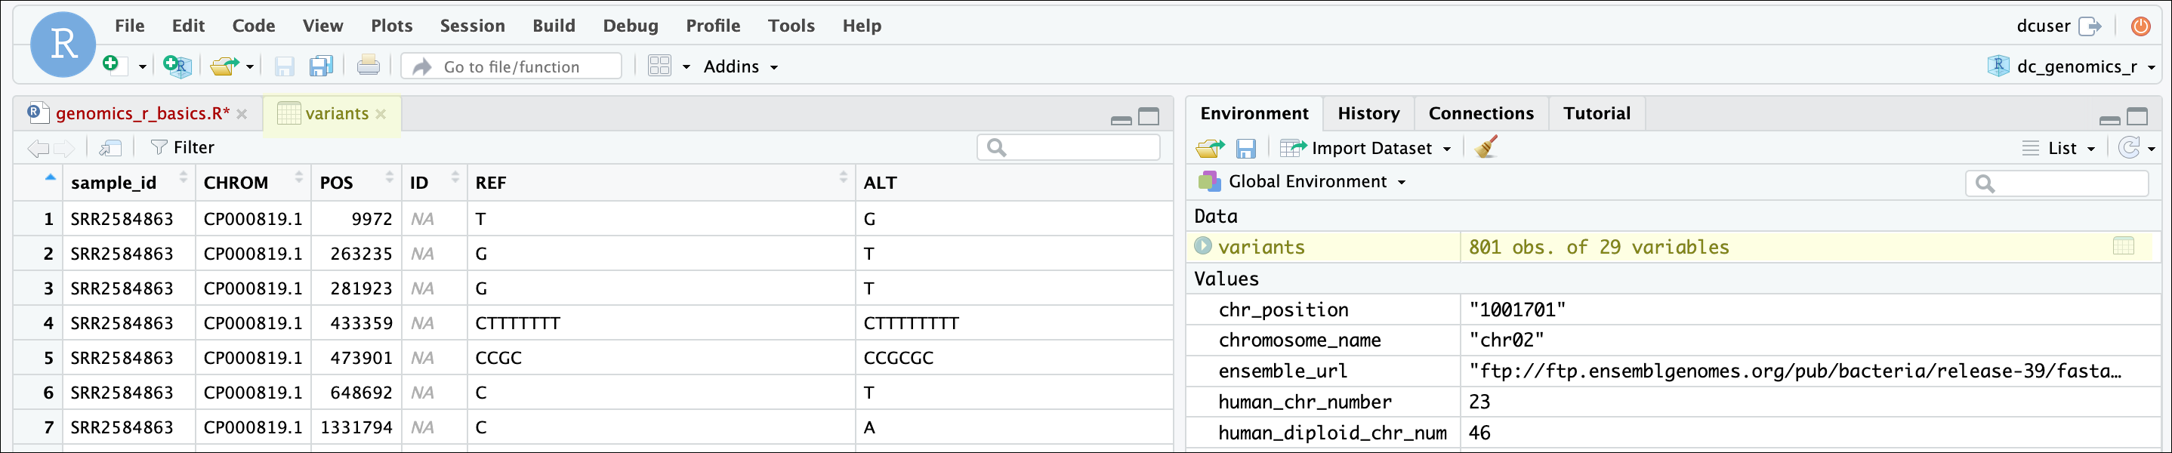Open the File menu
Viewport: 2172px width, 453px height.
click(x=130, y=26)
